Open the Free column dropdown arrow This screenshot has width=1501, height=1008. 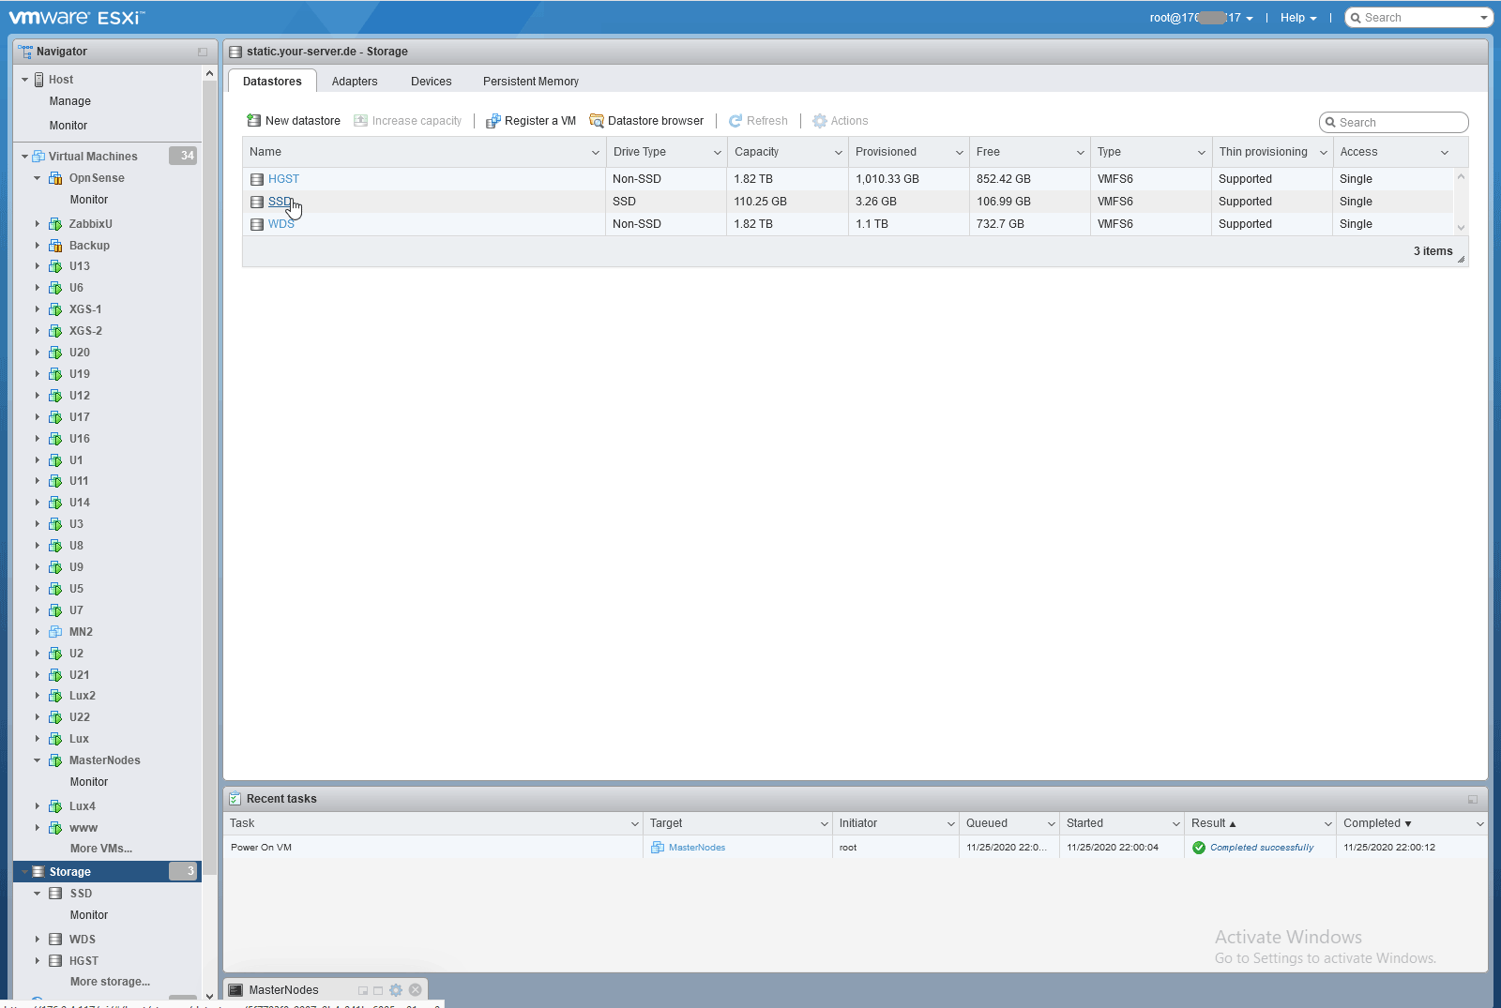coord(1080,153)
